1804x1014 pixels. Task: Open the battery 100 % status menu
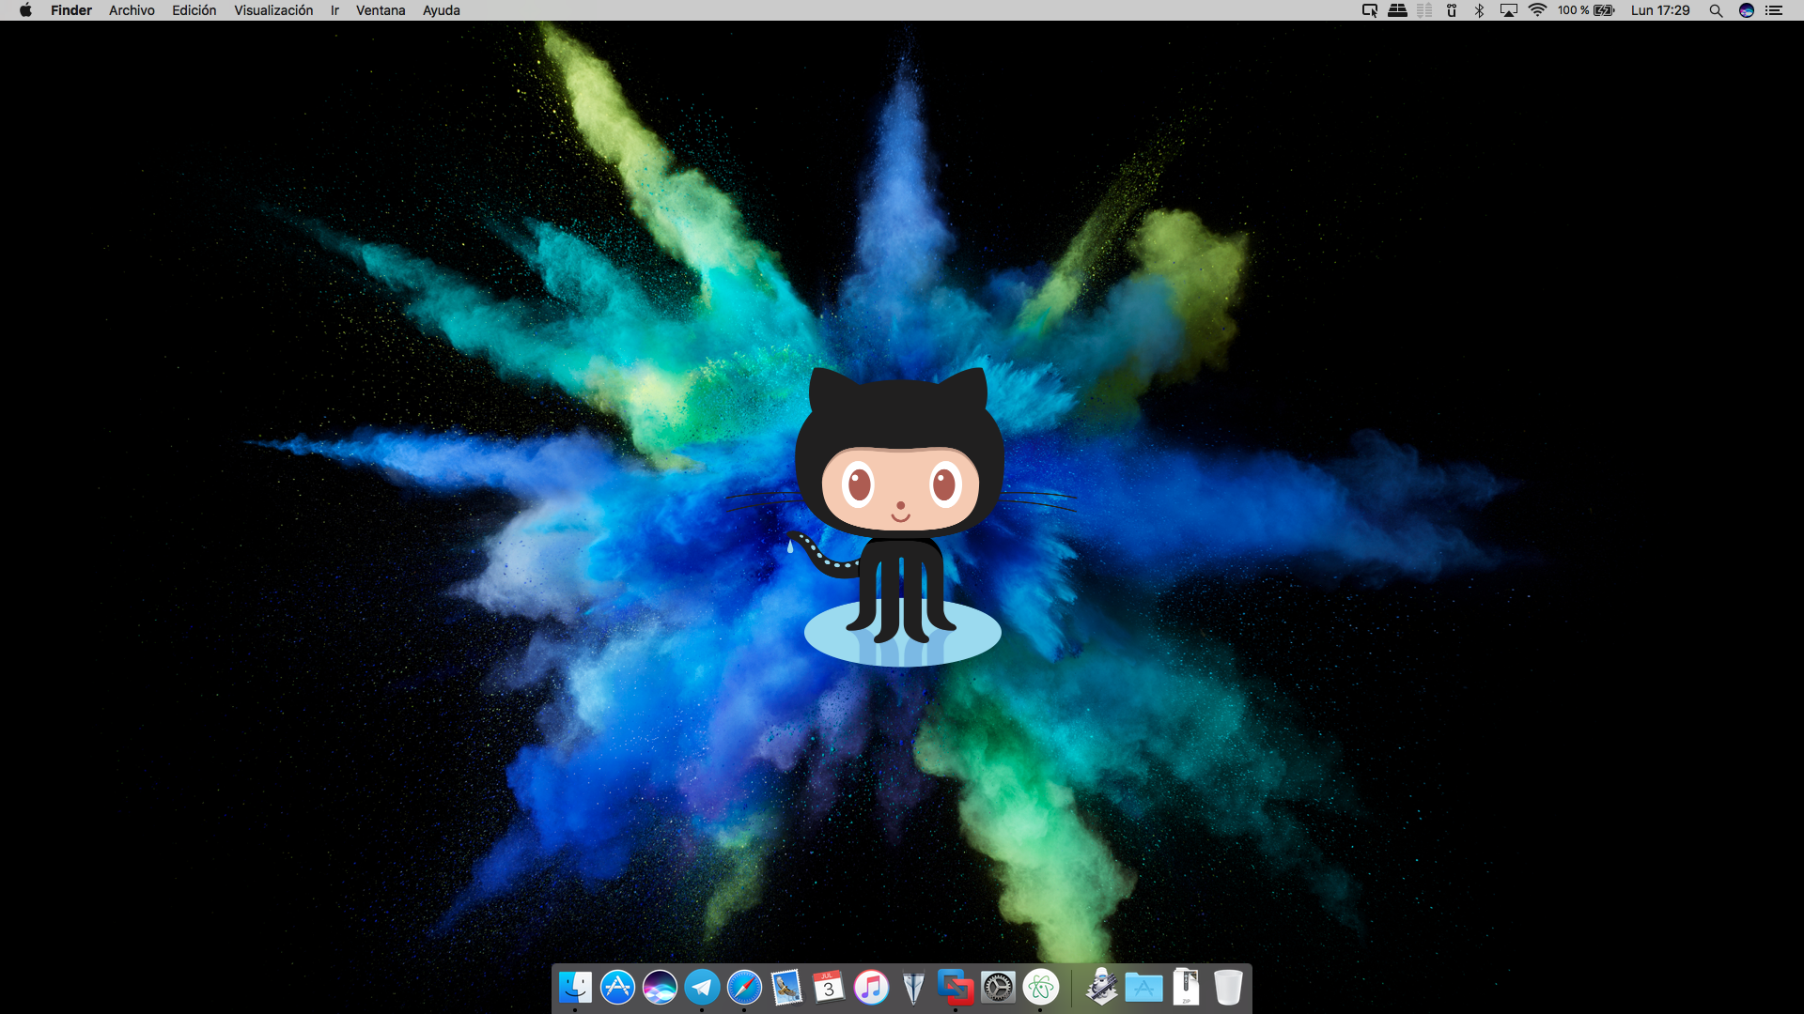(x=1586, y=10)
